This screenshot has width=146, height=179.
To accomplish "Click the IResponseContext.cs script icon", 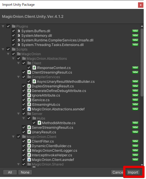I will (34, 68).
